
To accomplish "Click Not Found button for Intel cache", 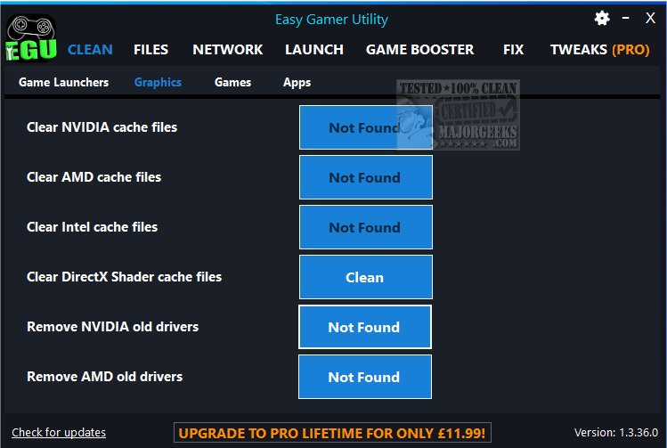I will tap(366, 227).
